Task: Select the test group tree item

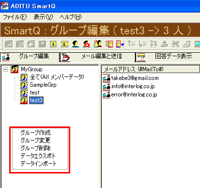Action: 34,93
